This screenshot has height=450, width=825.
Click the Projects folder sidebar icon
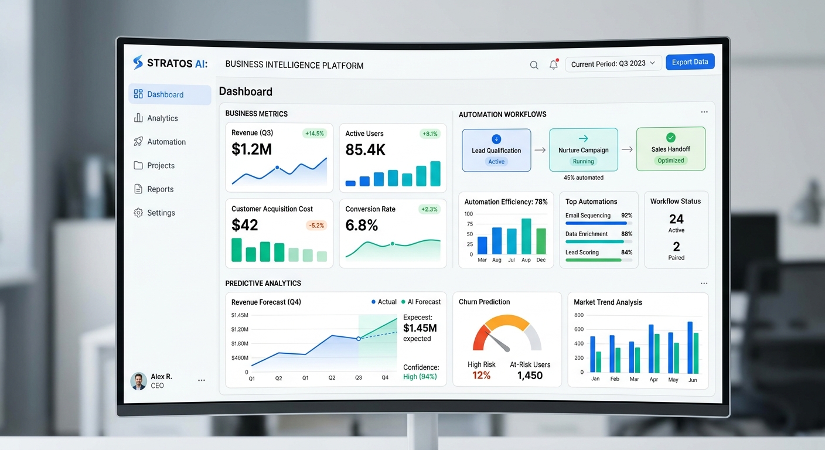(138, 165)
